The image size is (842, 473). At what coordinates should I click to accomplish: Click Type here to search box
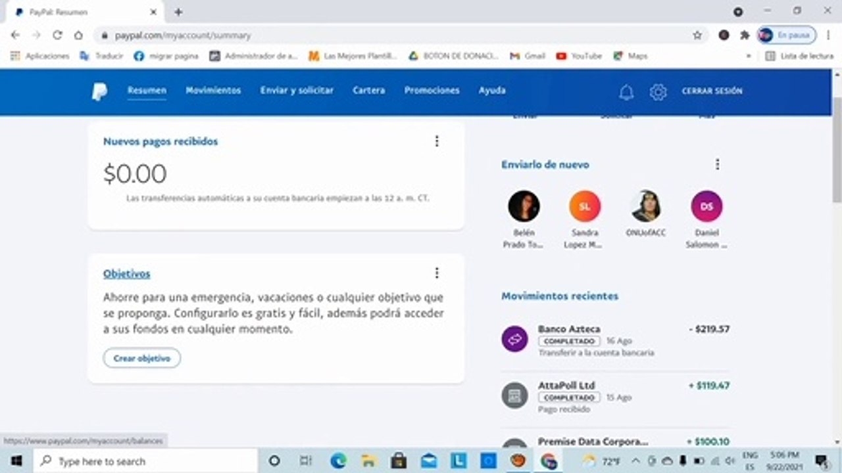coord(145,461)
